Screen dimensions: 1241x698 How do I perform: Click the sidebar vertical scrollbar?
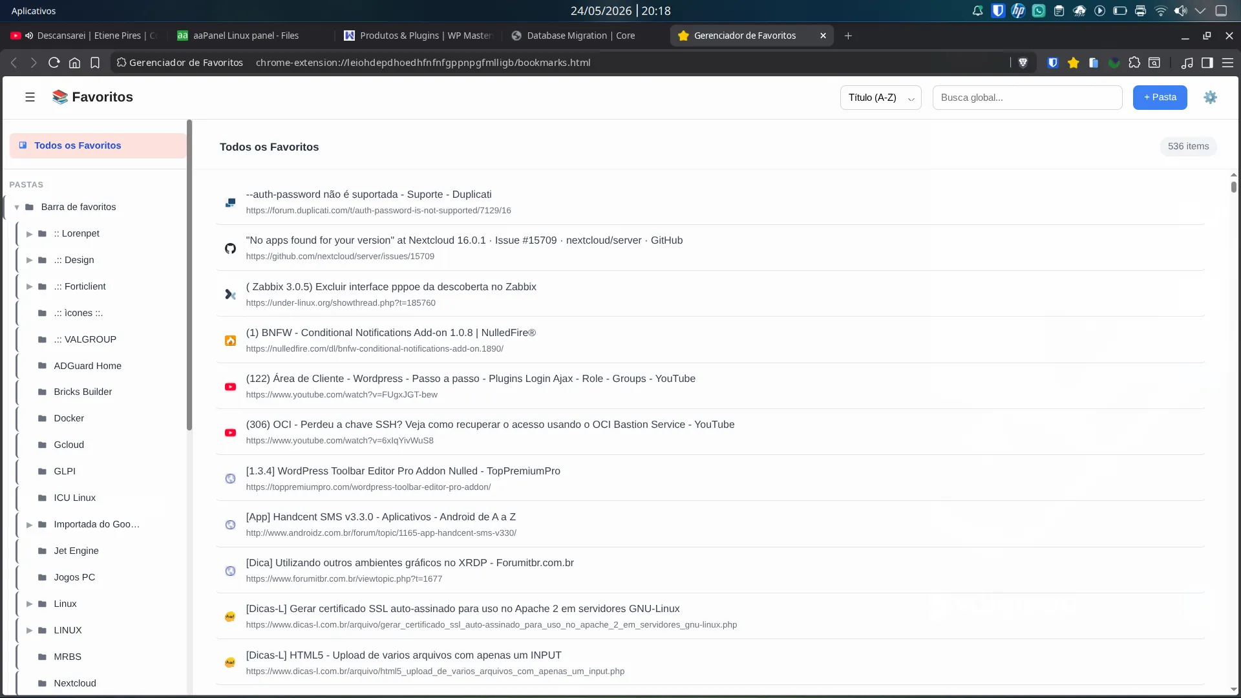(x=189, y=275)
